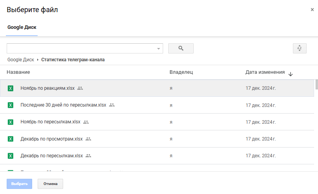Click shared icon next to Ноябрь по реакциям.xlsx
Screen dimensions: 318x194
[80, 88]
